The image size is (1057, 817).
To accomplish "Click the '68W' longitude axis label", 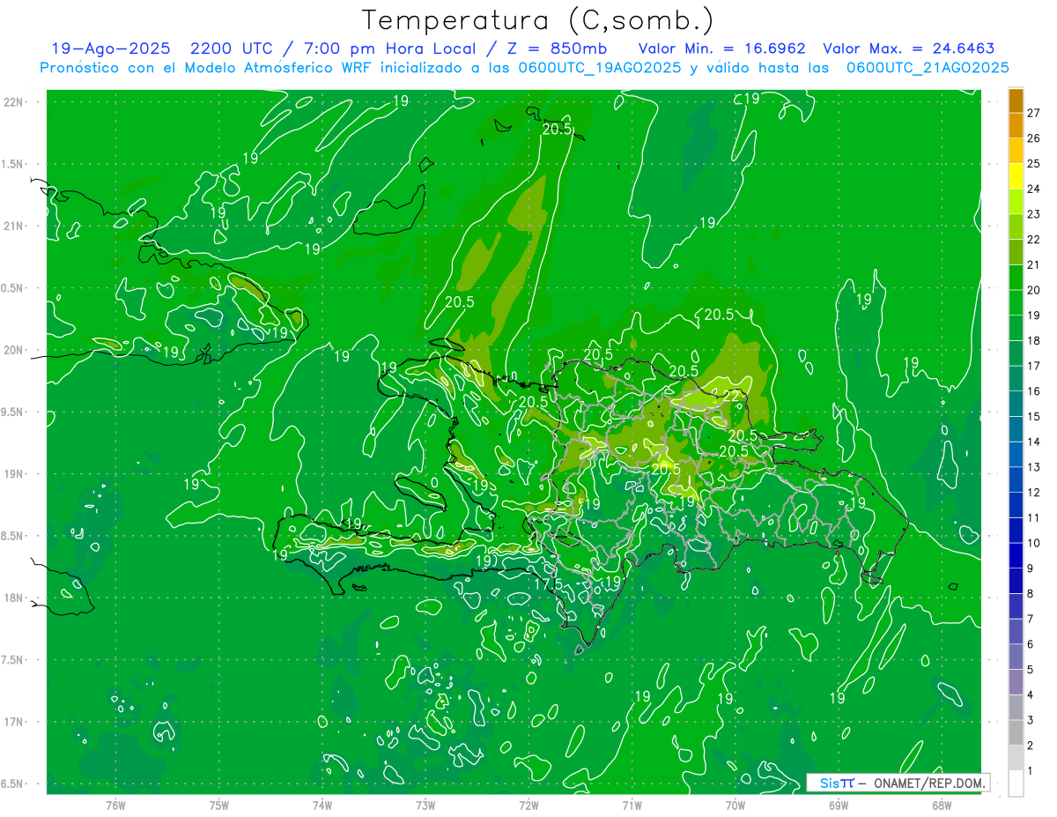I will 942,806.
